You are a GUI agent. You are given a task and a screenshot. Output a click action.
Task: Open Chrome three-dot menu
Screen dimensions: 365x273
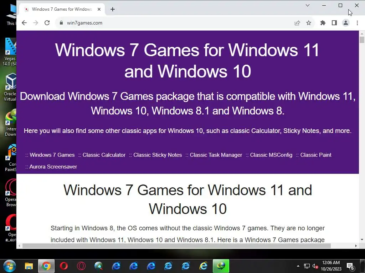357,23
